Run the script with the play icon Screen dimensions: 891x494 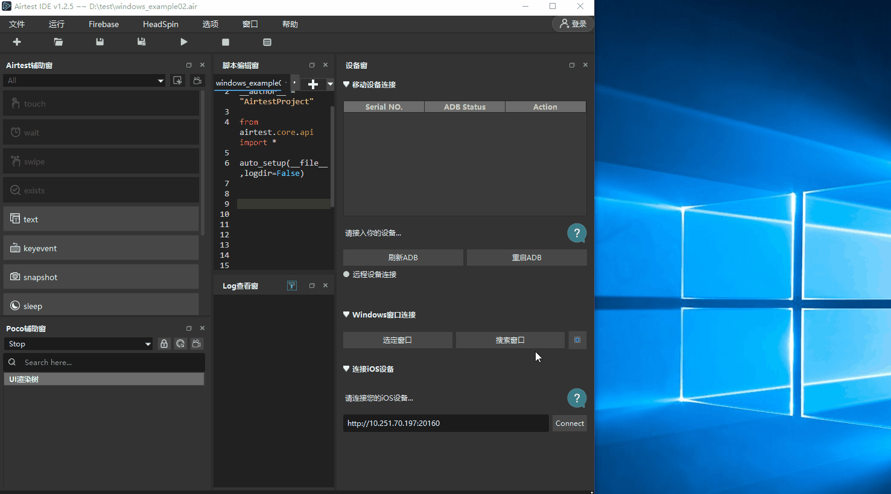coord(184,42)
